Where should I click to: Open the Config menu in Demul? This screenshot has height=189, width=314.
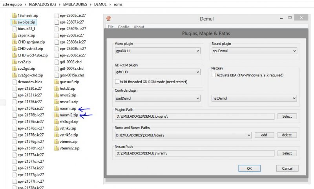pyautogui.click(x=124, y=27)
